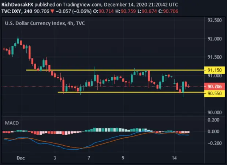The height and width of the screenshot is (165, 227).
Task: Click the 90.550 yellow price label
Action: [x=215, y=93]
